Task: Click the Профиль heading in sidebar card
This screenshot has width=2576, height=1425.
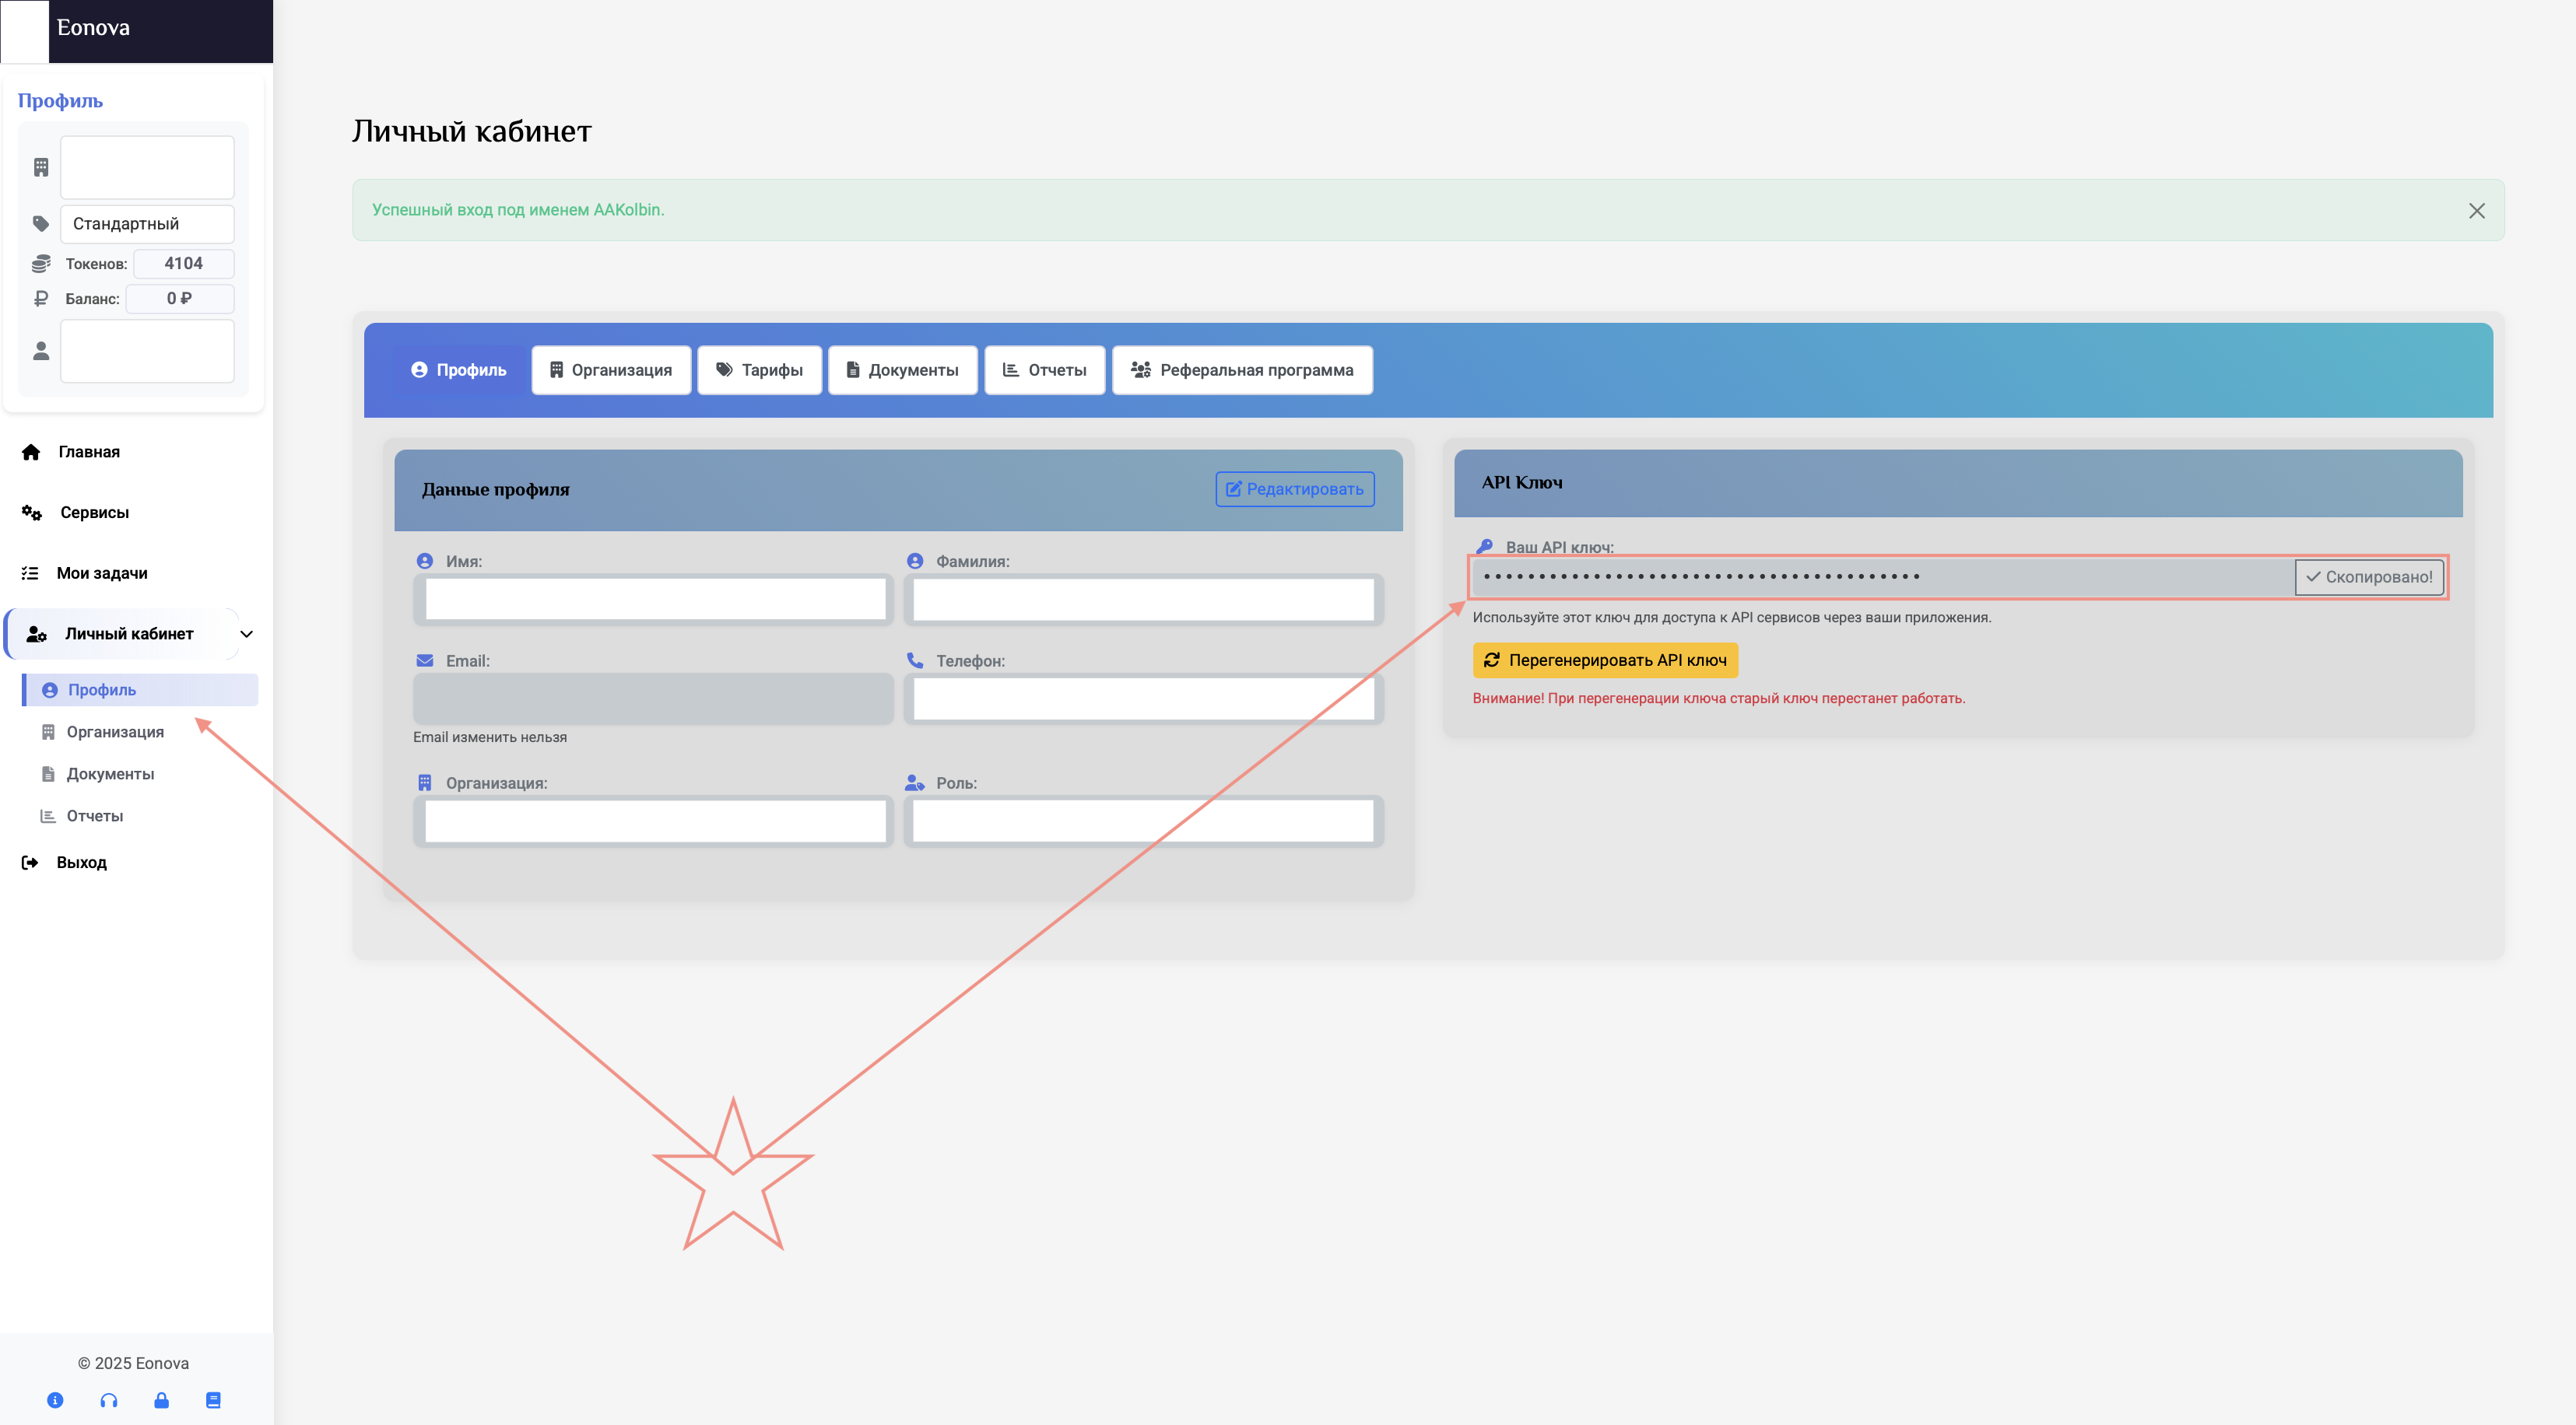Action: (60, 101)
